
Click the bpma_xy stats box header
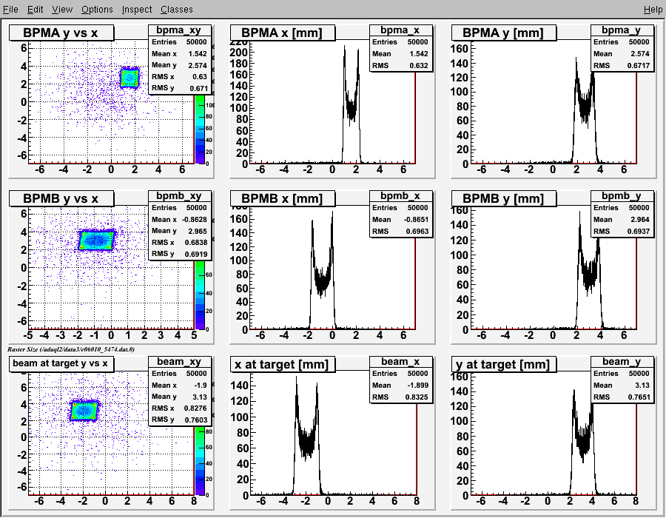[180, 30]
